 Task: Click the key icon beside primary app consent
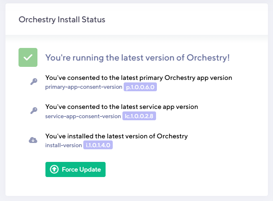tap(34, 82)
